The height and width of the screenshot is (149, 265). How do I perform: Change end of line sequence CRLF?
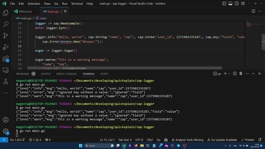tap(150, 140)
